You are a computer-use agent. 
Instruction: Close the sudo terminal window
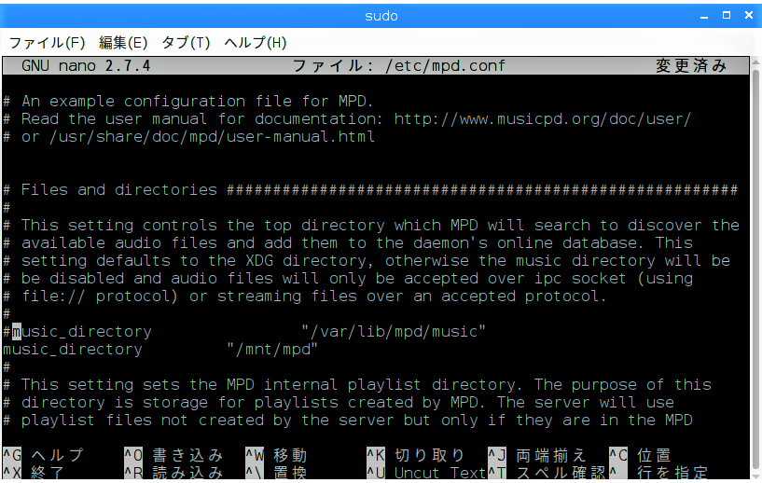[x=749, y=16]
